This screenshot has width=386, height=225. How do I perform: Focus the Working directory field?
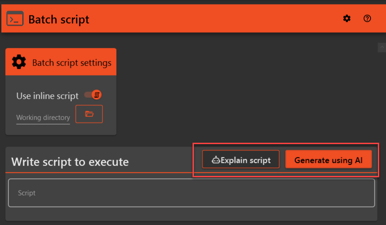click(x=43, y=118)
